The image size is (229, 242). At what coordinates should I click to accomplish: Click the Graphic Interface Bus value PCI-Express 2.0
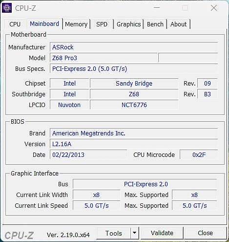(x=145, y=184)
